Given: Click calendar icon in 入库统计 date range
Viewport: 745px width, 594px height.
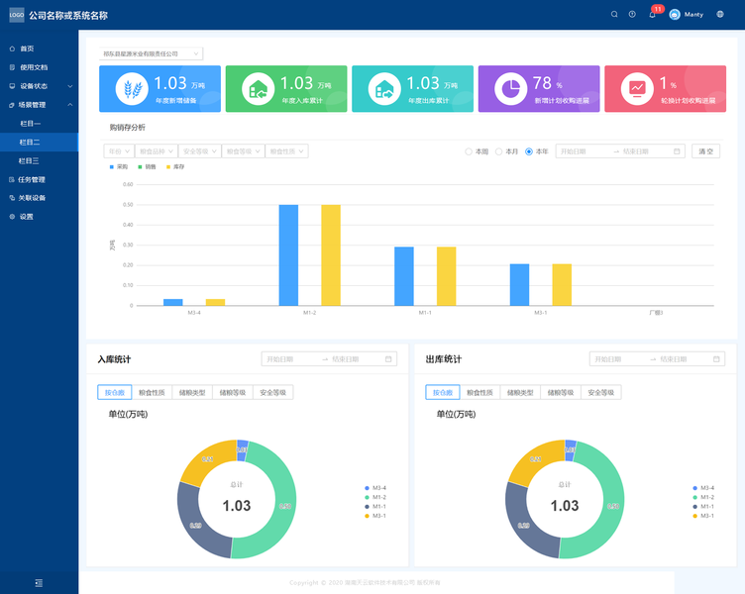Looking at the screenshot, I should click(x=388, y=359).
